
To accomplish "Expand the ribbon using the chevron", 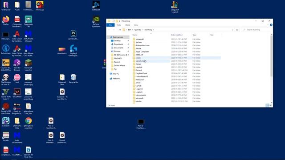I will pos(268,25).
